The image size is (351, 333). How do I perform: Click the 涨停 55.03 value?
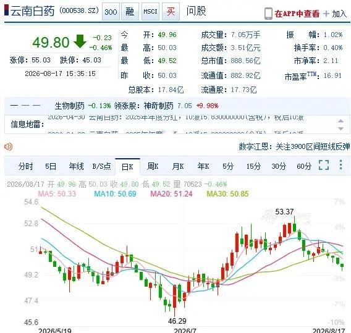pyautogui.click(x=41, y=60)
